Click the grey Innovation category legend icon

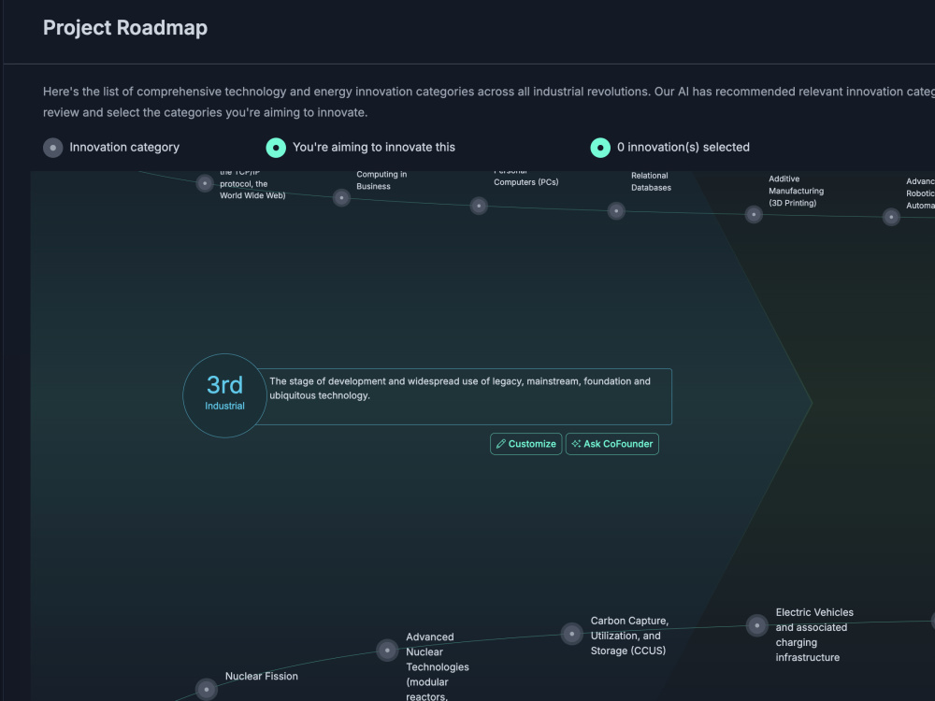(53, 148)
